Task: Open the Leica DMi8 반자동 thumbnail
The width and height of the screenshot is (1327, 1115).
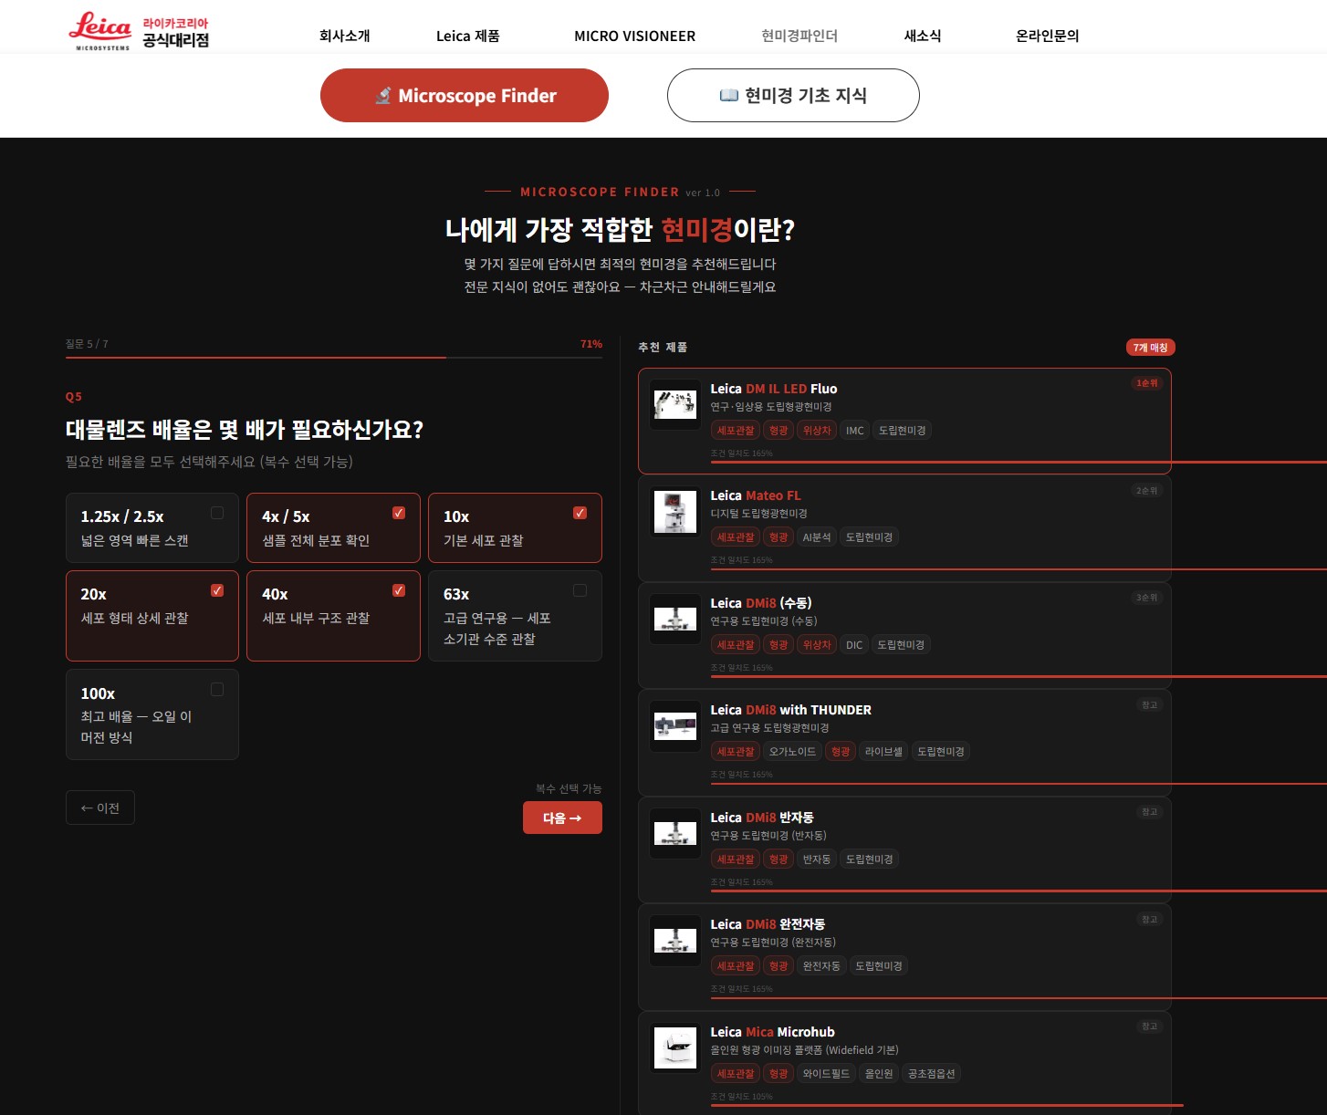Action: [675, 833]
